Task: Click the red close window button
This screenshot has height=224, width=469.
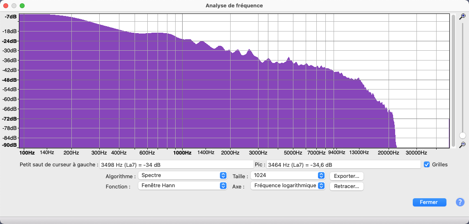Action: click(6, 6)
